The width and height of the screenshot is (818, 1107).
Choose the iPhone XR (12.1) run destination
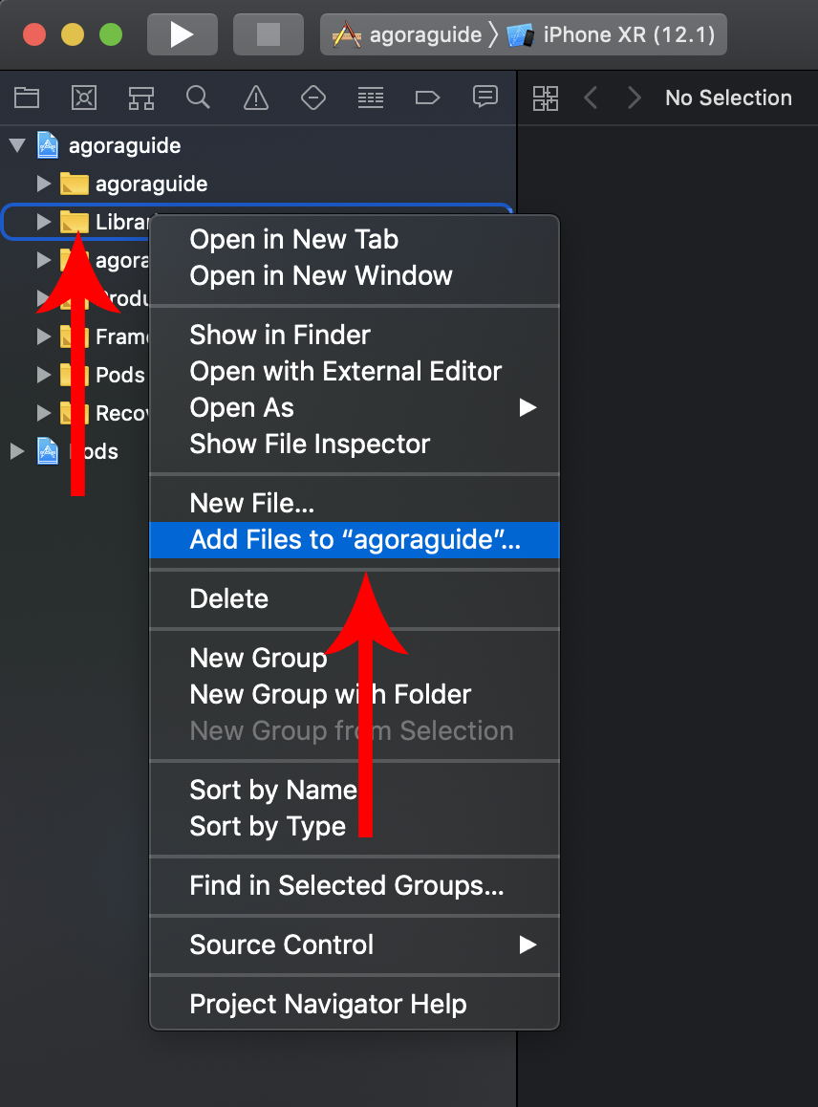tap(612, 34)
